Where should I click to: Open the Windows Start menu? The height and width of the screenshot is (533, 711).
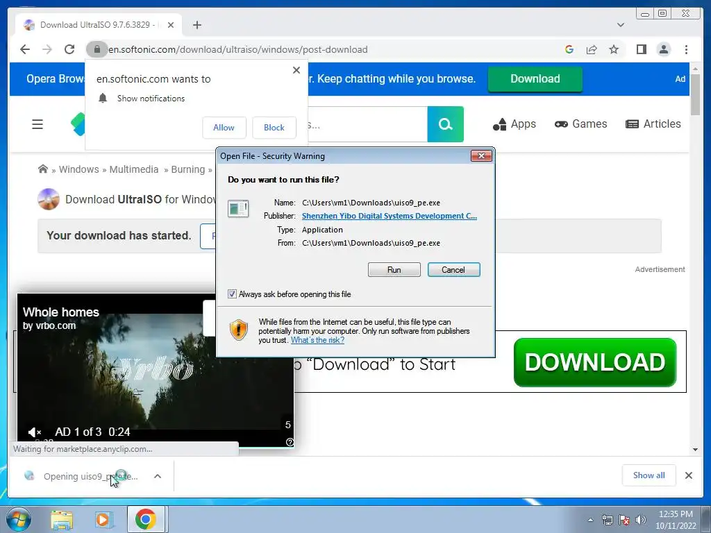[x=17, y=519]
